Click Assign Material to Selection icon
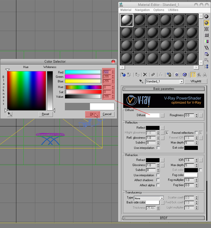 137,75
